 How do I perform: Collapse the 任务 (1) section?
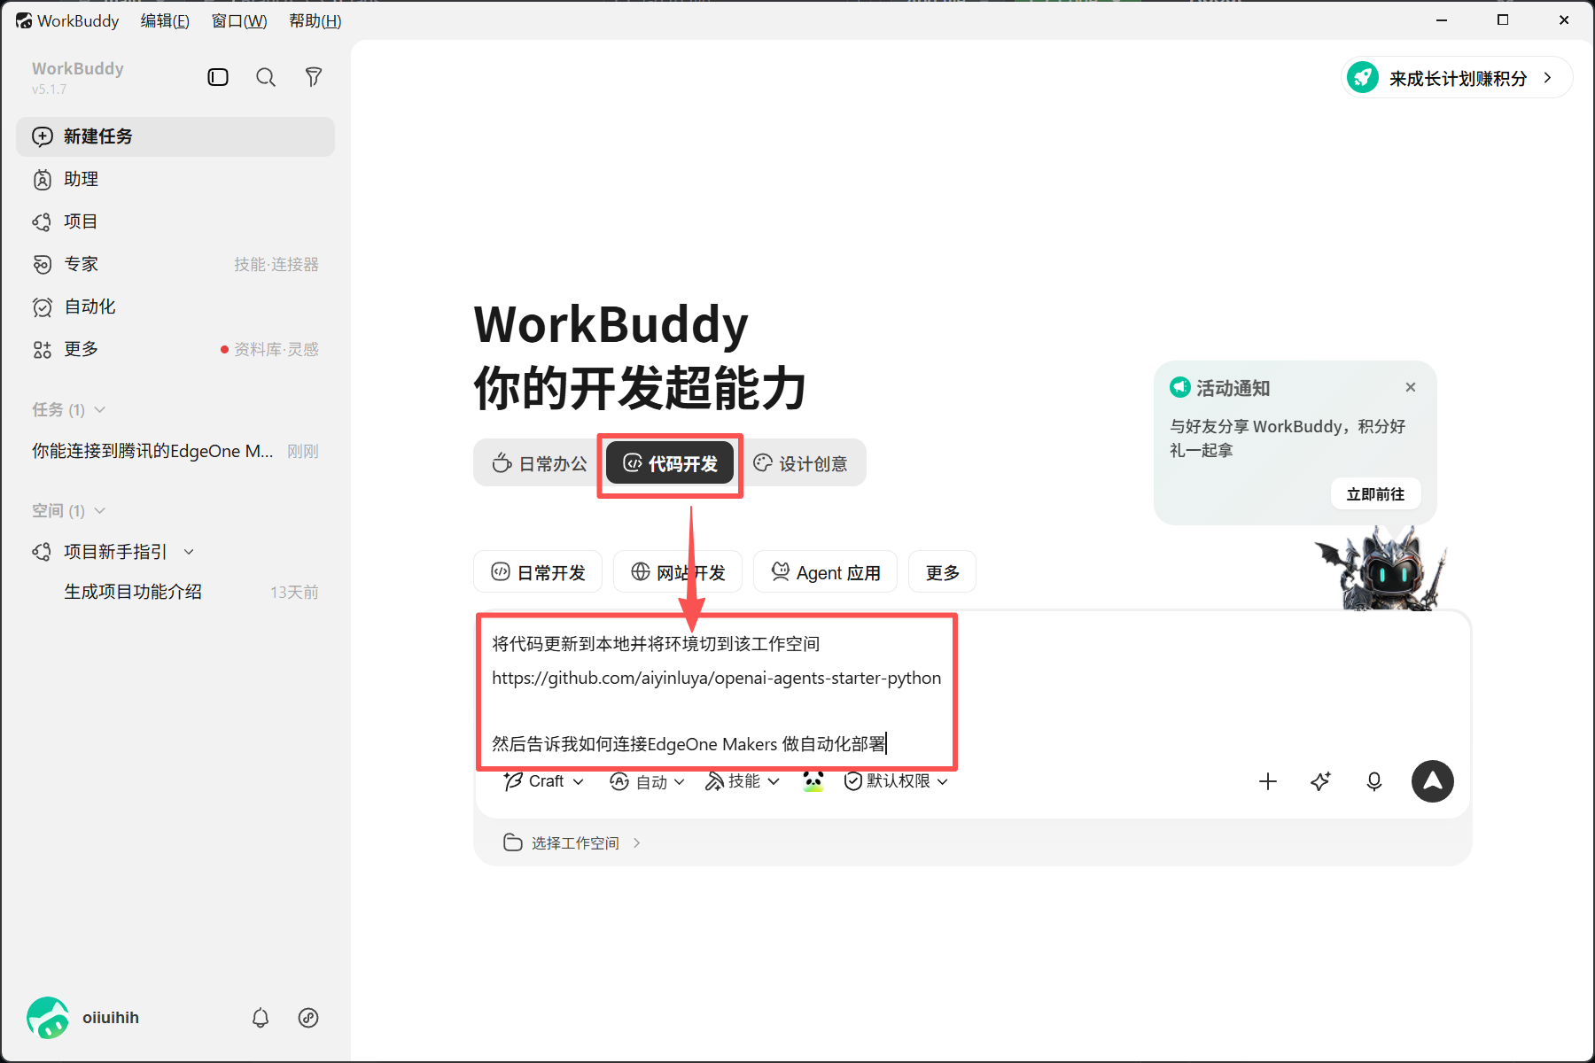[68, 409]
